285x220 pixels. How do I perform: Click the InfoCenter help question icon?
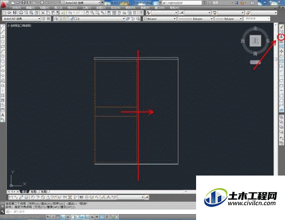[252, 3]
